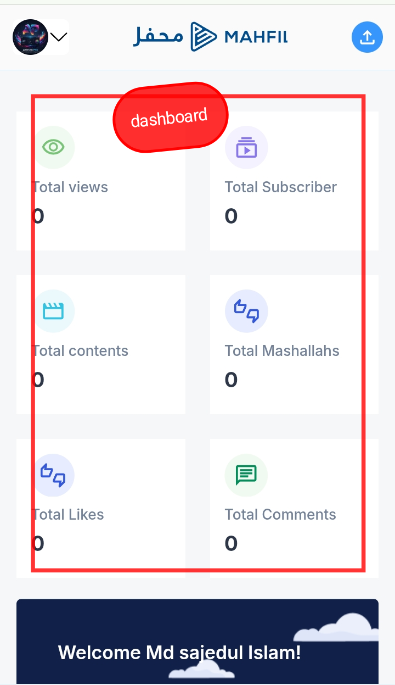The width and height of the screenshot is (395, 685).
Task: Select the Total Subscriber label
Action: pyautogui.click(x=280, y=187)
